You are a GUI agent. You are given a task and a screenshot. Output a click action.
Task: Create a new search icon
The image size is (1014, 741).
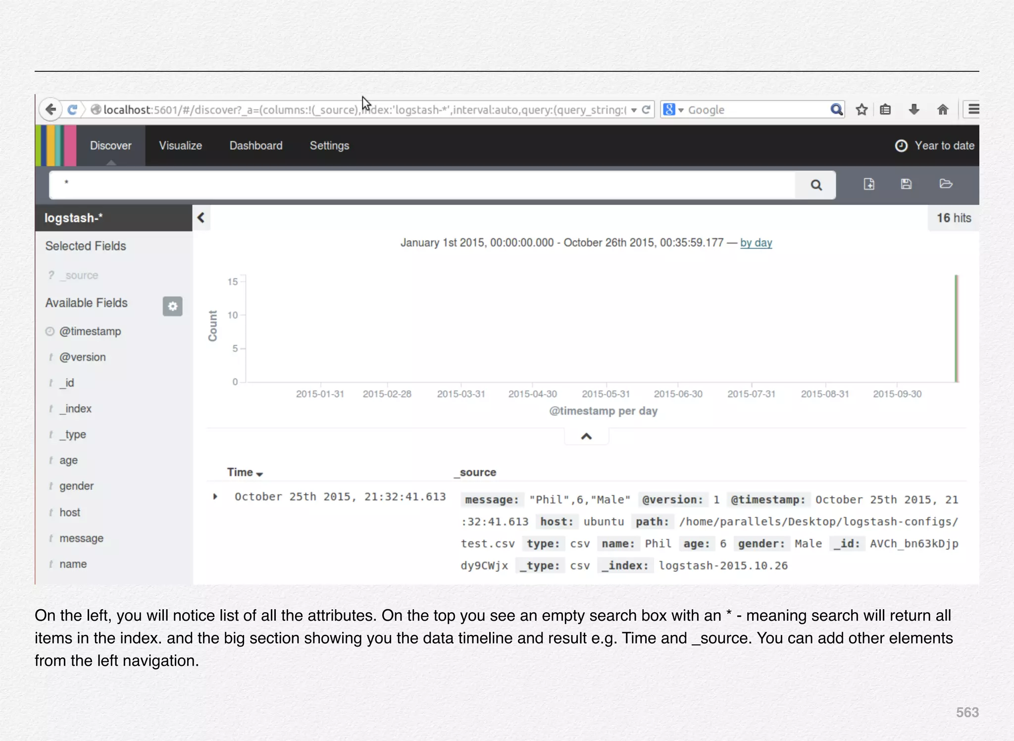click(x=869, y=184)
